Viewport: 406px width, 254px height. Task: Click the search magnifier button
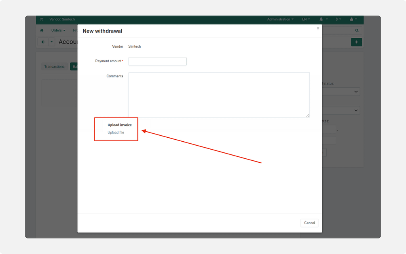point(357,31)
